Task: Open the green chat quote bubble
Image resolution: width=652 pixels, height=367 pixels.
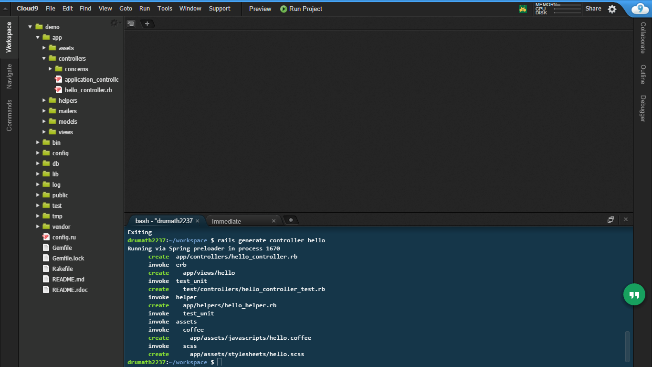Action: point(634,294)
